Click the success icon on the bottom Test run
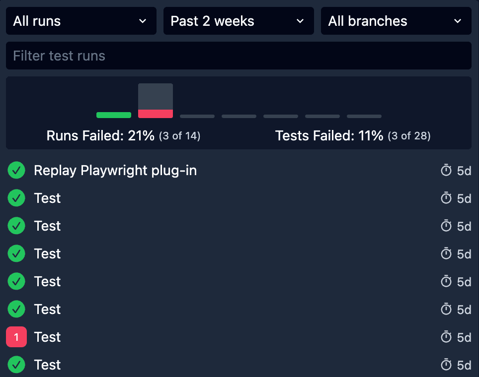 (16, 365)
